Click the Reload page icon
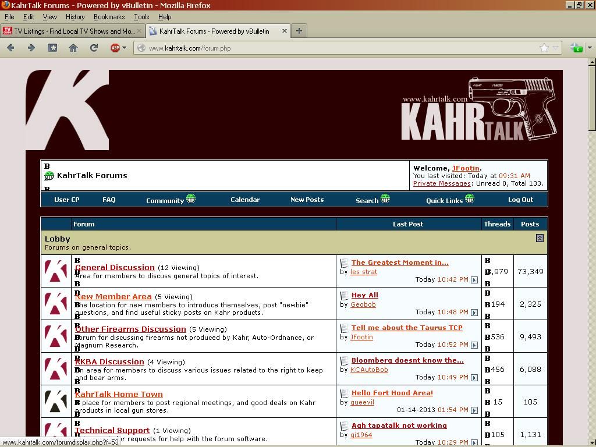596x447 pixels. click(x=94, y=48)
